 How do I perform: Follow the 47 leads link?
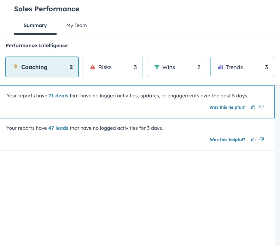click(x=58, y=128)
